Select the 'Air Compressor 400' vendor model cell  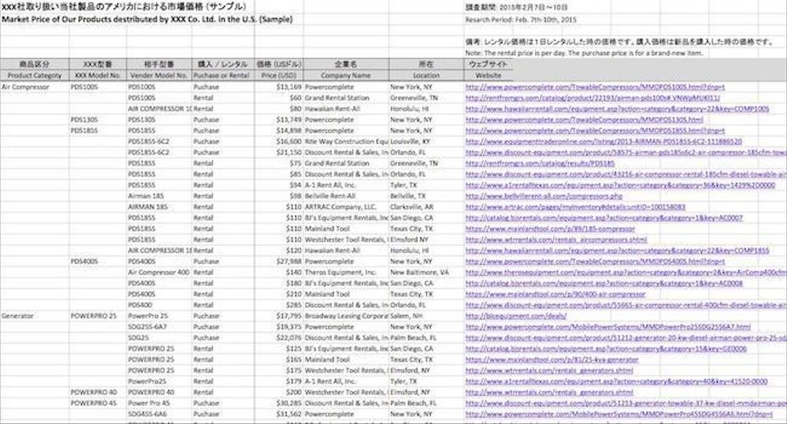tap(159, 272)
